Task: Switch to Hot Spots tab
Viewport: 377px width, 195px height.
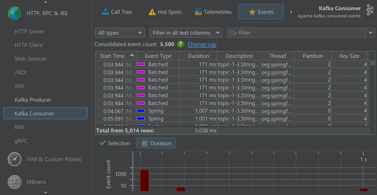Action: point(165,12)
